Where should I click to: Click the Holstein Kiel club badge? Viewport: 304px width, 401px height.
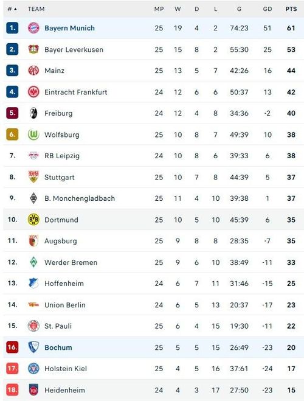tap(33, 369)
